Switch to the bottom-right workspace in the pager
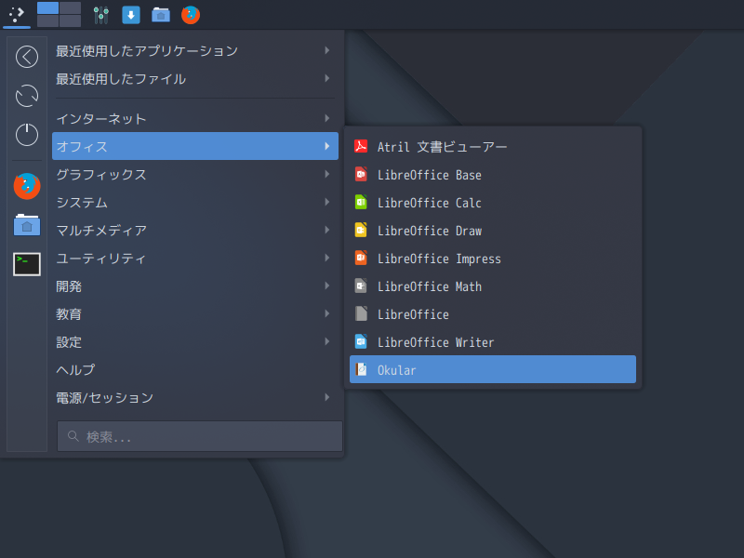The height and width of the screenshot is (558, 744). coord(71,20)
